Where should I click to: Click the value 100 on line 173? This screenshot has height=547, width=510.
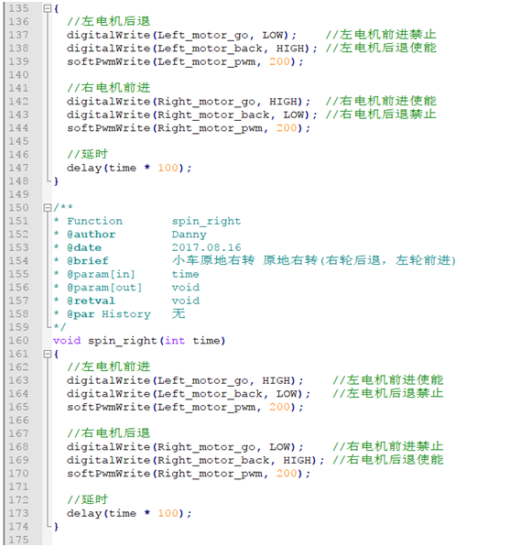tap(168, 513)
